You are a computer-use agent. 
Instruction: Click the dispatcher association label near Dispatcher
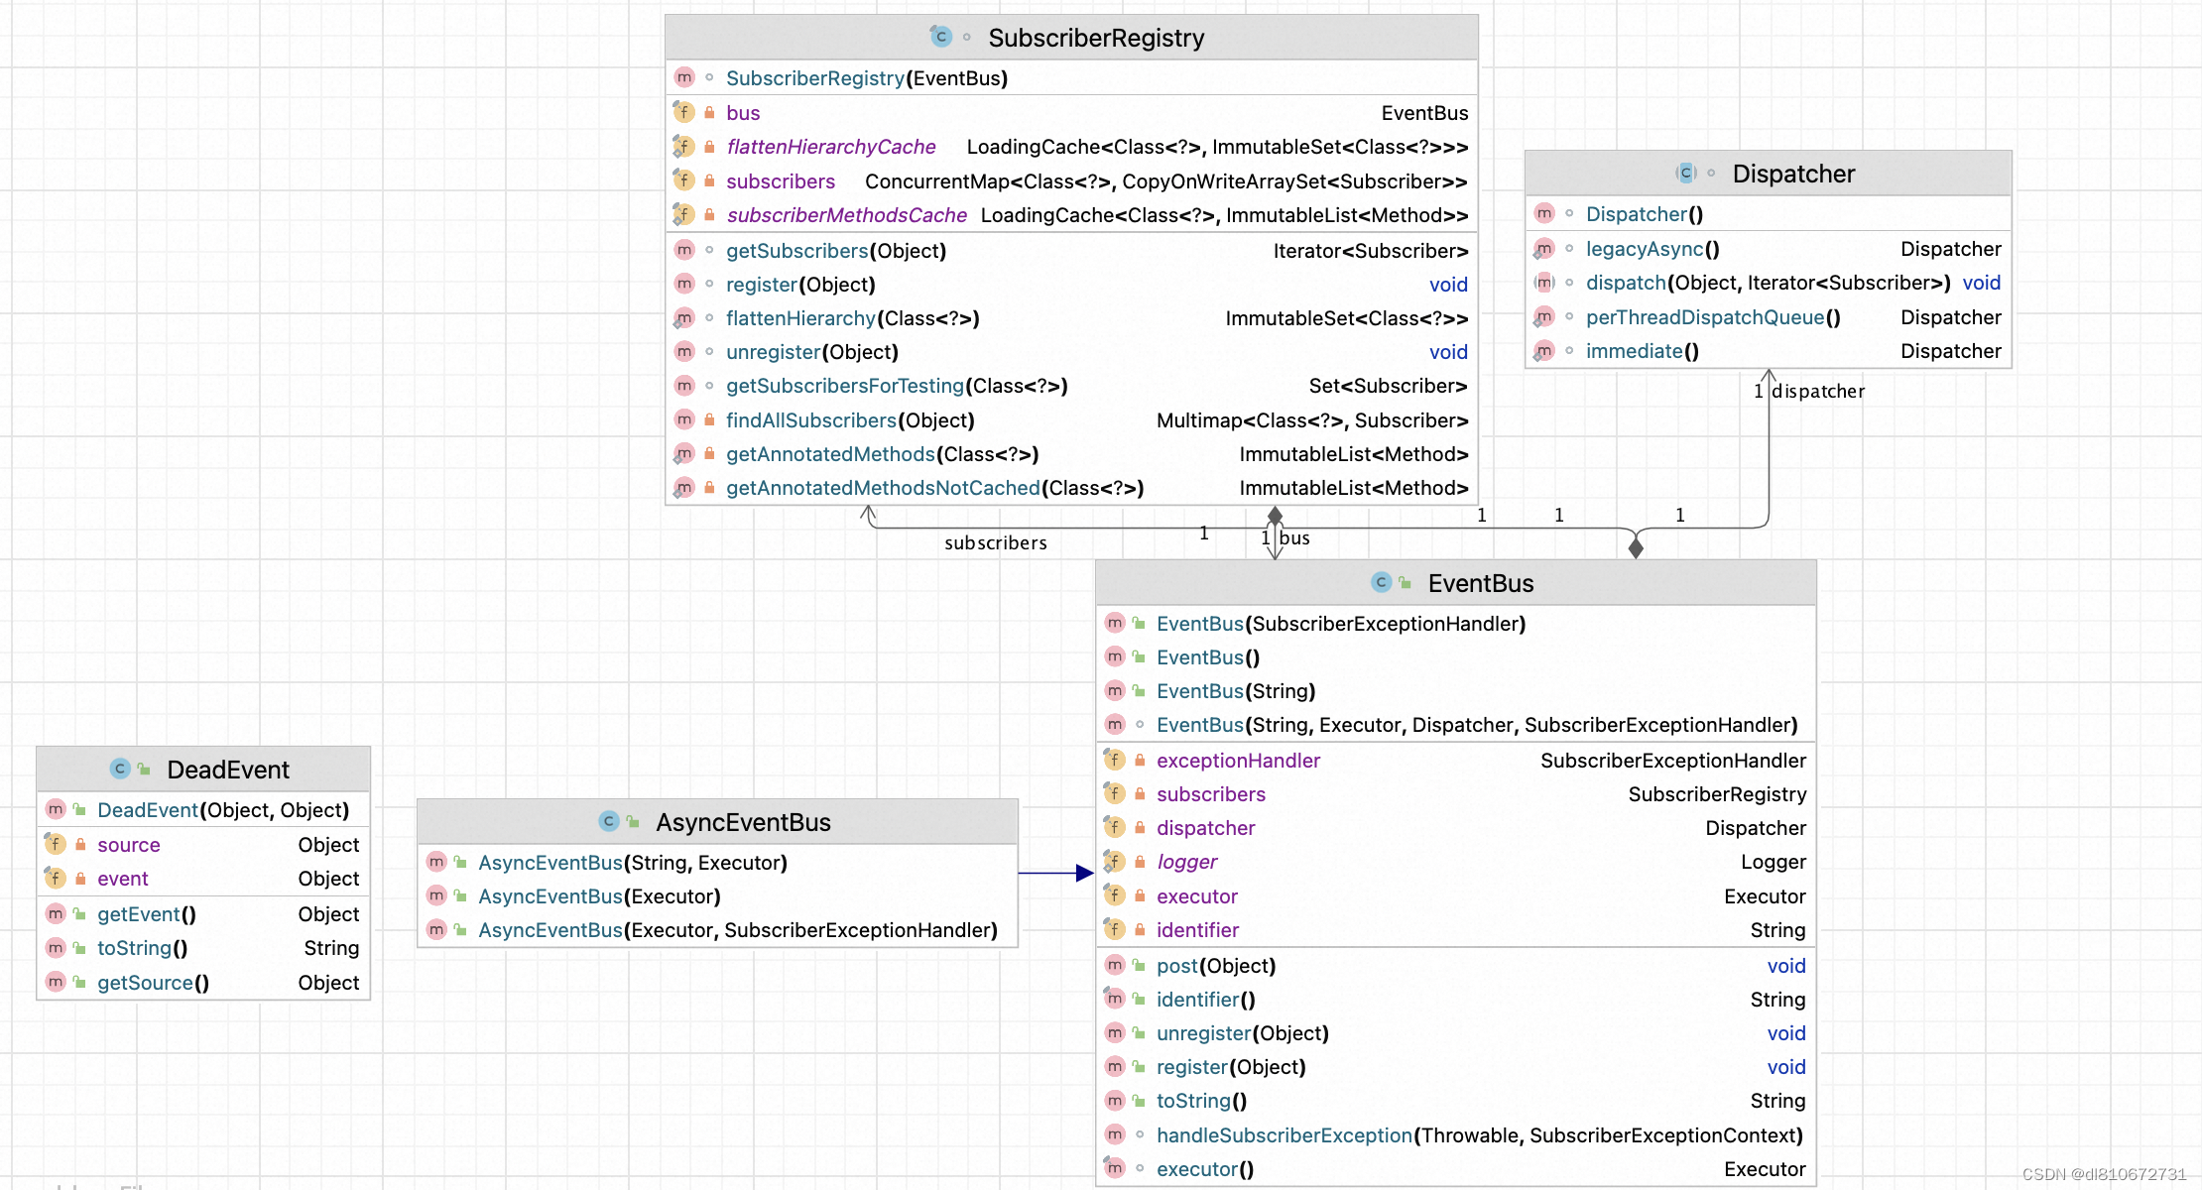1817,392
